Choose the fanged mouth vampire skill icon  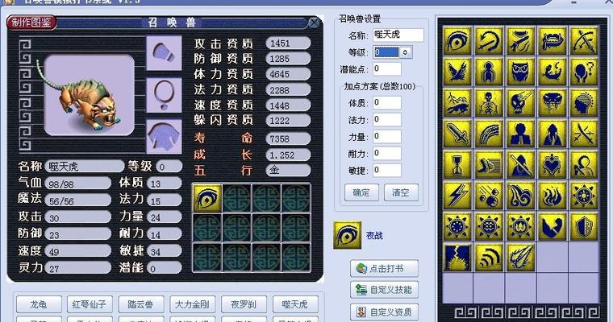pyautogui.click(x=552, y=40)
